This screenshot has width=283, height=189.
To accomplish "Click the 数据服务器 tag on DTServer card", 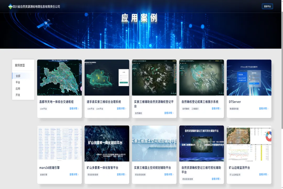I will (234, 109).
